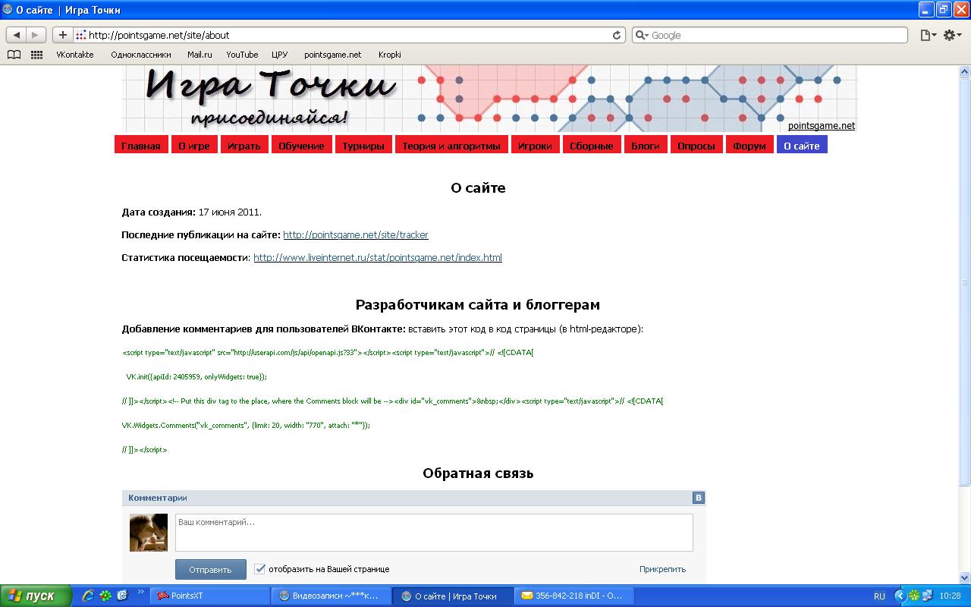Open the Сборные menu tab
This screenshot has height=607, width=971.
pos(592,146)
